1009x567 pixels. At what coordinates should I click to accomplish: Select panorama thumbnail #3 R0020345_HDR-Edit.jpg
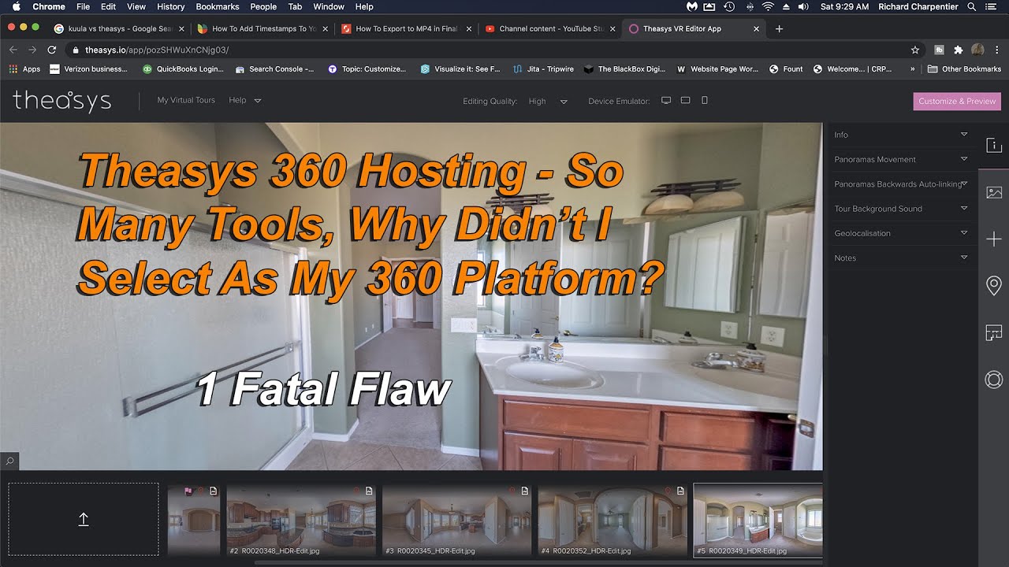[457, 520]
